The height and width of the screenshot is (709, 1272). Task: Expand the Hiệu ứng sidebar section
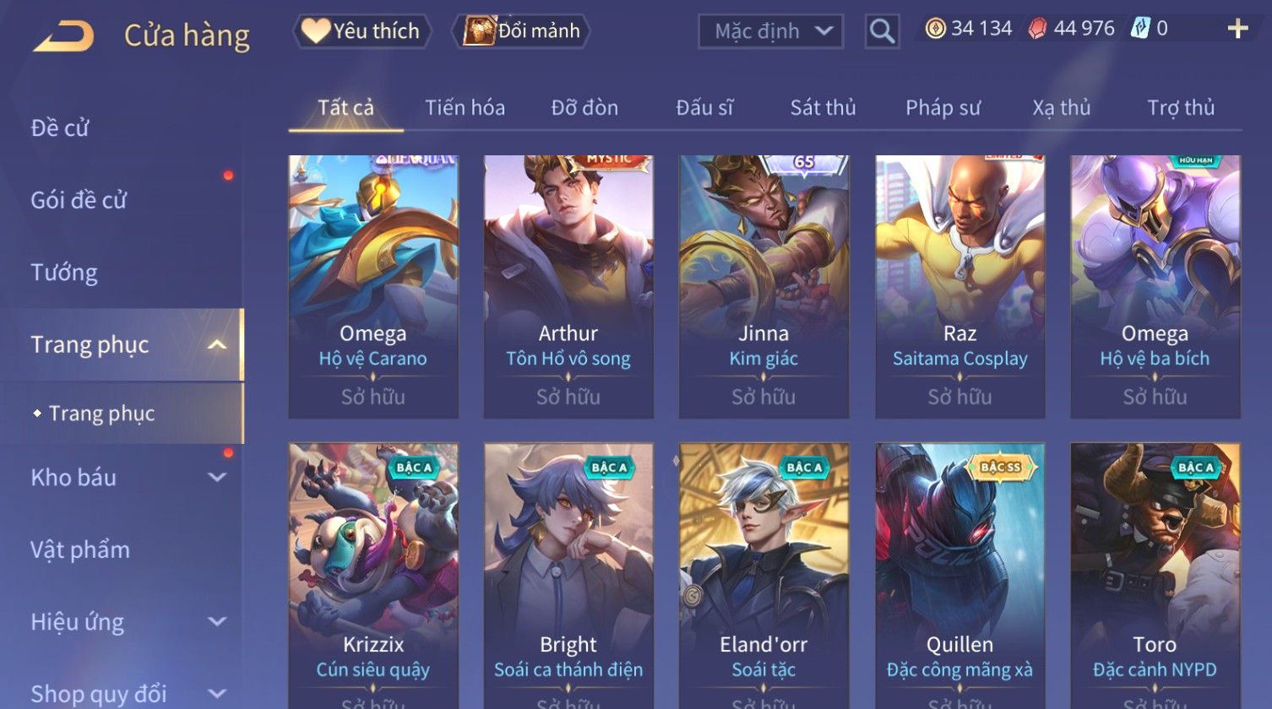[217, 622]
